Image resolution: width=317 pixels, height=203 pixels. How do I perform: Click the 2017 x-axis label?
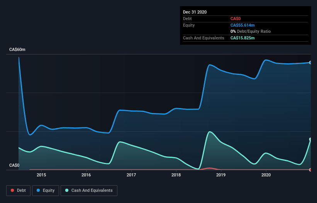coord(131,175)
